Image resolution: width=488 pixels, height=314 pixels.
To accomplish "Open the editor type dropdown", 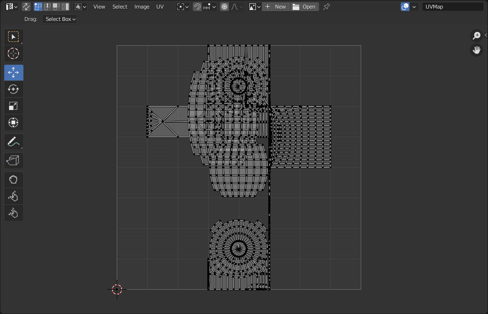I will [x=11, y=7].
